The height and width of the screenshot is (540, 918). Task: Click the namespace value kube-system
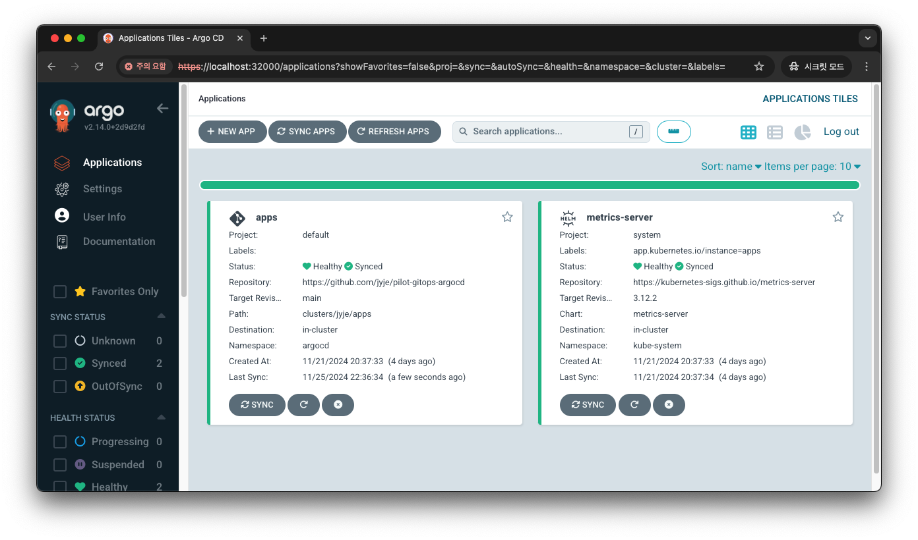coord(658,346)
